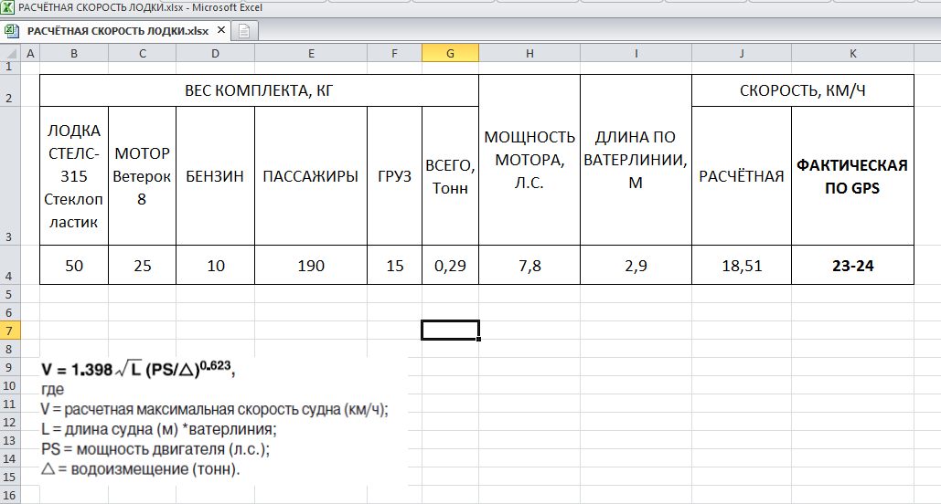Click the cell showing 0,29 total tons
This screenshot has width=941, height=504.
(450, 265)
